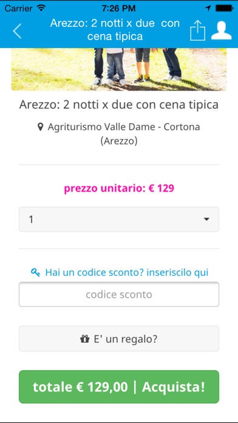Tap the Wi-Fi status icon
238x423 pixels.
pyautogui.click(x=41, y=9)
